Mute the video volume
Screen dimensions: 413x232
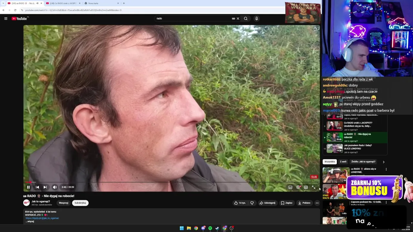pyautogui.click(x=55, y=187)
